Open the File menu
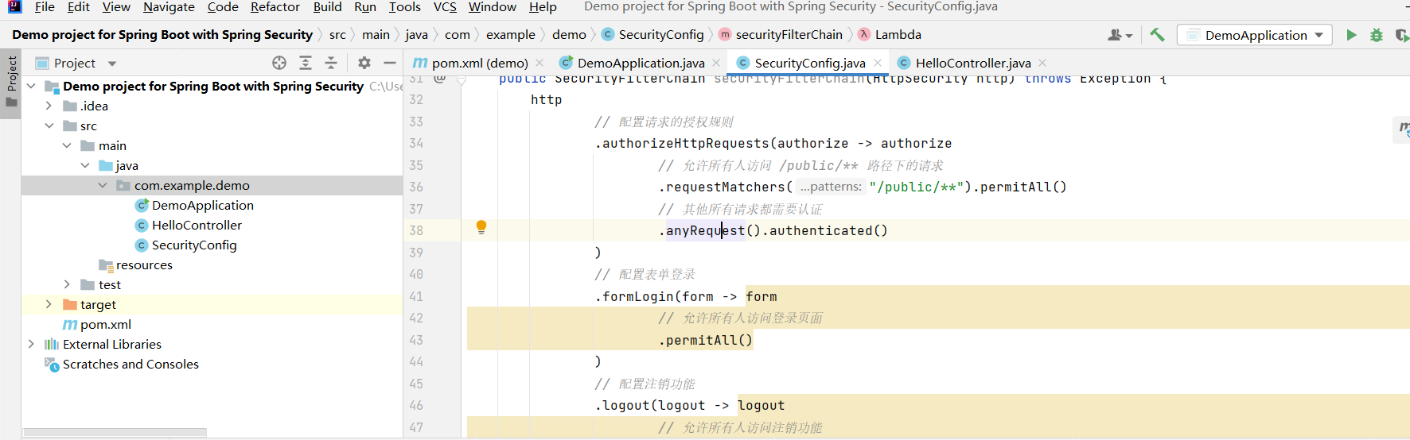Screen dimensions: 1410x440 pyautogui.click(x=45, y=7)
